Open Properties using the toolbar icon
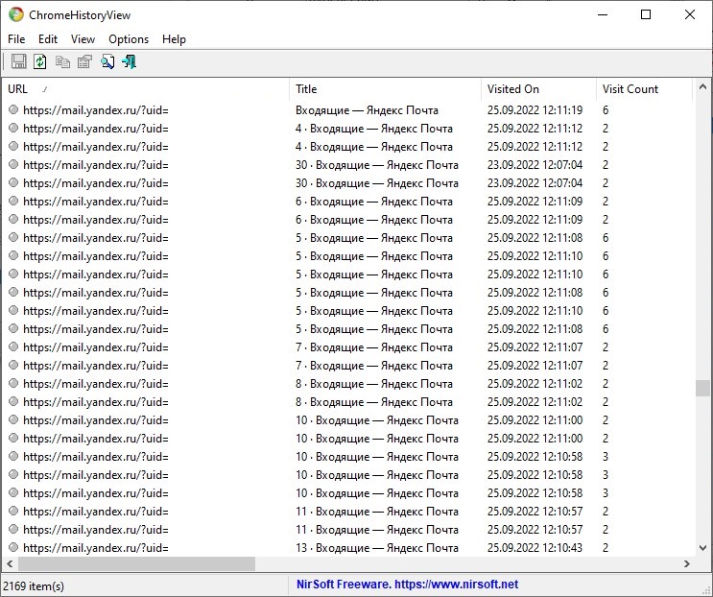 [84, 62]
